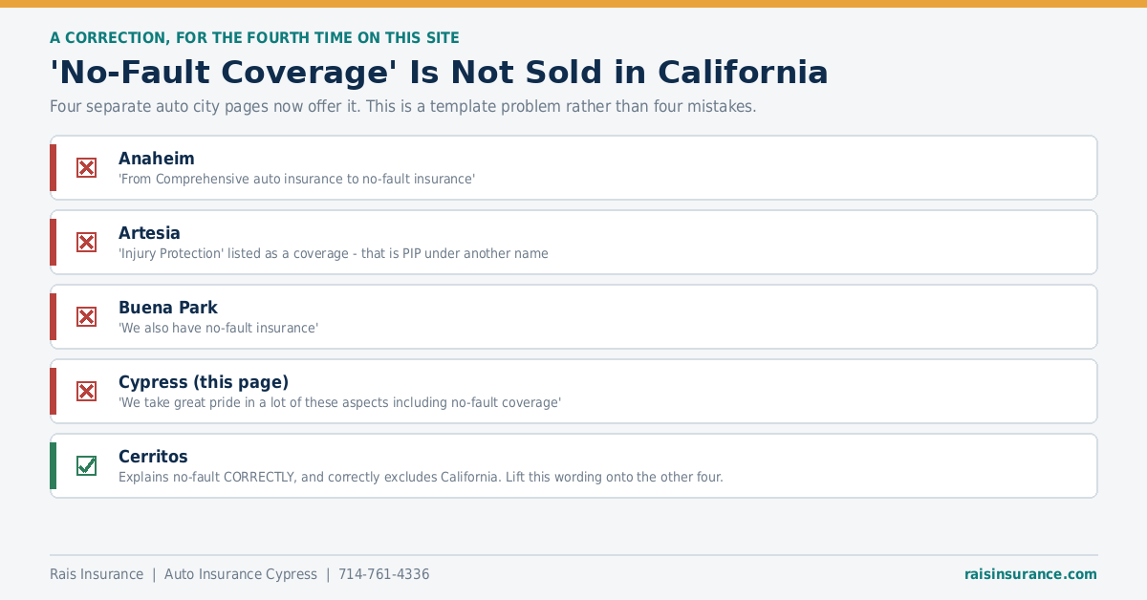This screenshot has width=1147, height=600.
Task: Click the green 'A correction' kicker text
Action: [254, 38]
